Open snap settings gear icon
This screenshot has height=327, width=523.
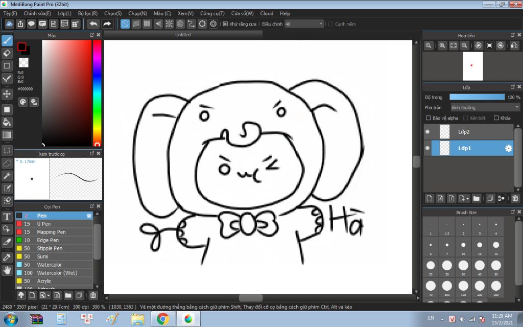(213, 24)
